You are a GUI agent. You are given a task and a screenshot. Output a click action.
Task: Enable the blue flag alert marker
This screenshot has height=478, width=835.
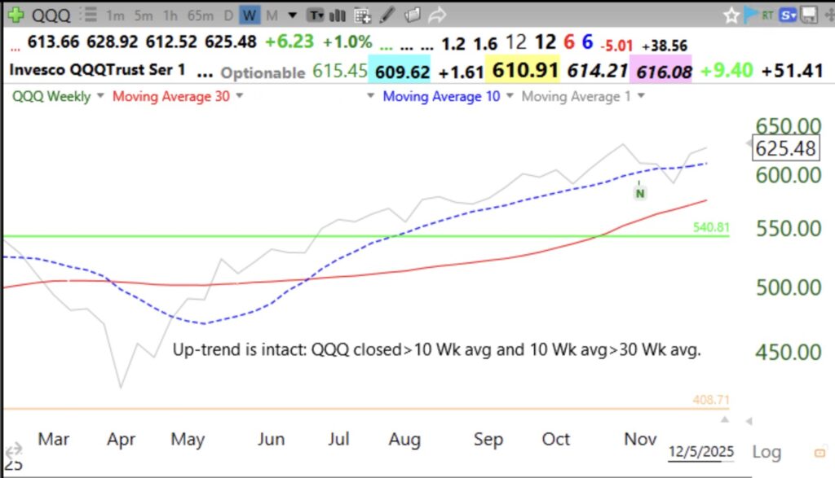point(751,14)
